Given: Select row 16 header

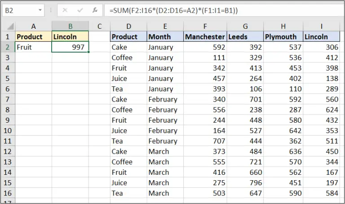Looking at the screenshot, I should pos(8,193).
